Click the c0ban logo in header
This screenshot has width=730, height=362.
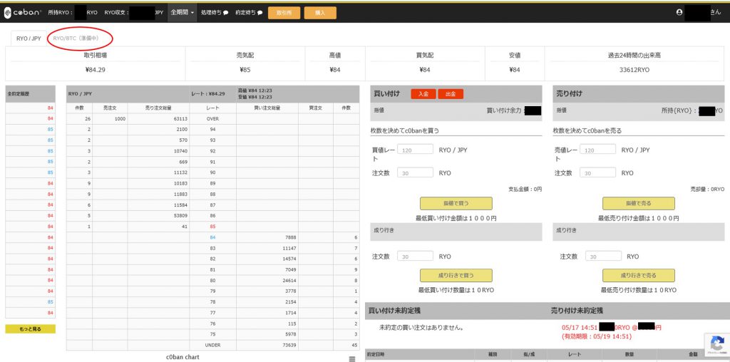pos(22,12)
